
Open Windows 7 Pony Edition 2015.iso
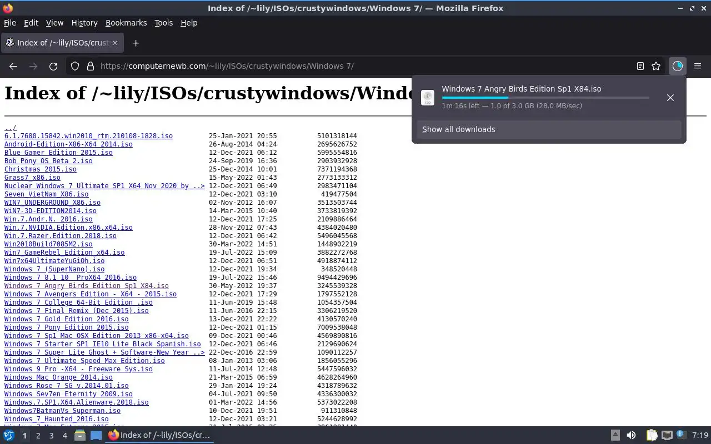tap(66, 327)
